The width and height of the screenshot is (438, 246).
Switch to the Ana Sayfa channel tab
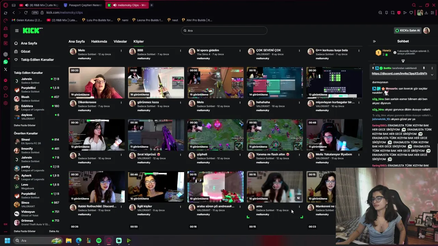(77, 41)
